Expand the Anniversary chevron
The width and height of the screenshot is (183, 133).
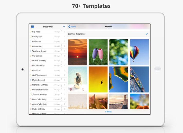(x=65, y=46)
